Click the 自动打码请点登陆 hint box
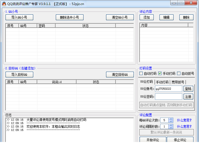 [x=166, y=105]
